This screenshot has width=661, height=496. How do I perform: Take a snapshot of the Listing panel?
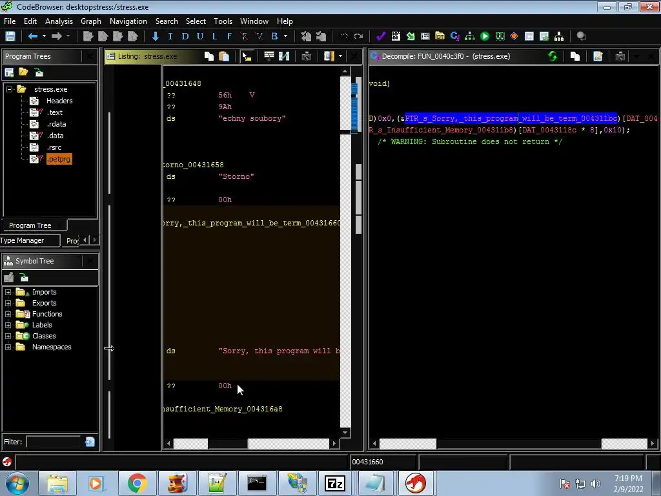point(307,56)
